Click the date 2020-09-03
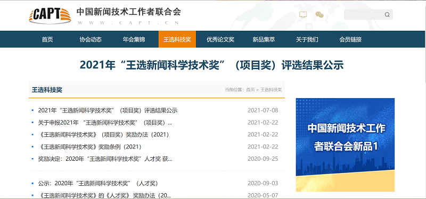This screenshot has width=426, height=199. point(263,183)
